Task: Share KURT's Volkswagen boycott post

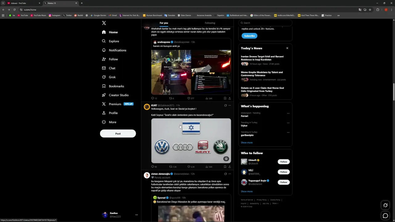Action: [230, 167]
